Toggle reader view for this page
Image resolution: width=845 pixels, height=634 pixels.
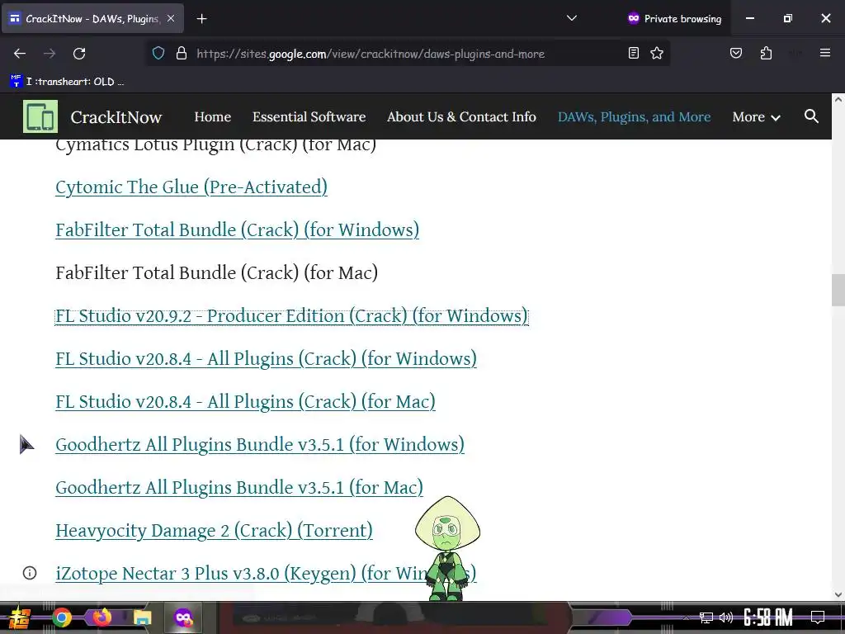coord(634,53)
